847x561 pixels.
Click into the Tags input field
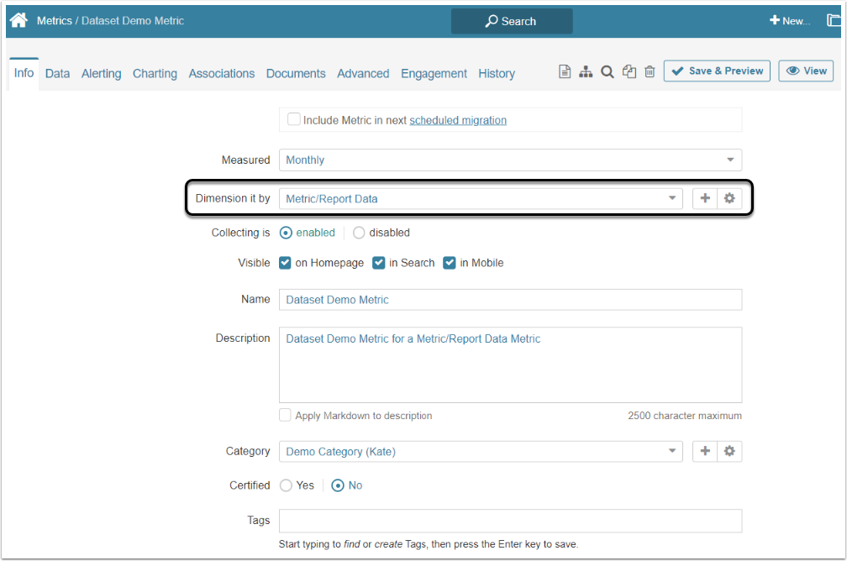coord(510,521)
